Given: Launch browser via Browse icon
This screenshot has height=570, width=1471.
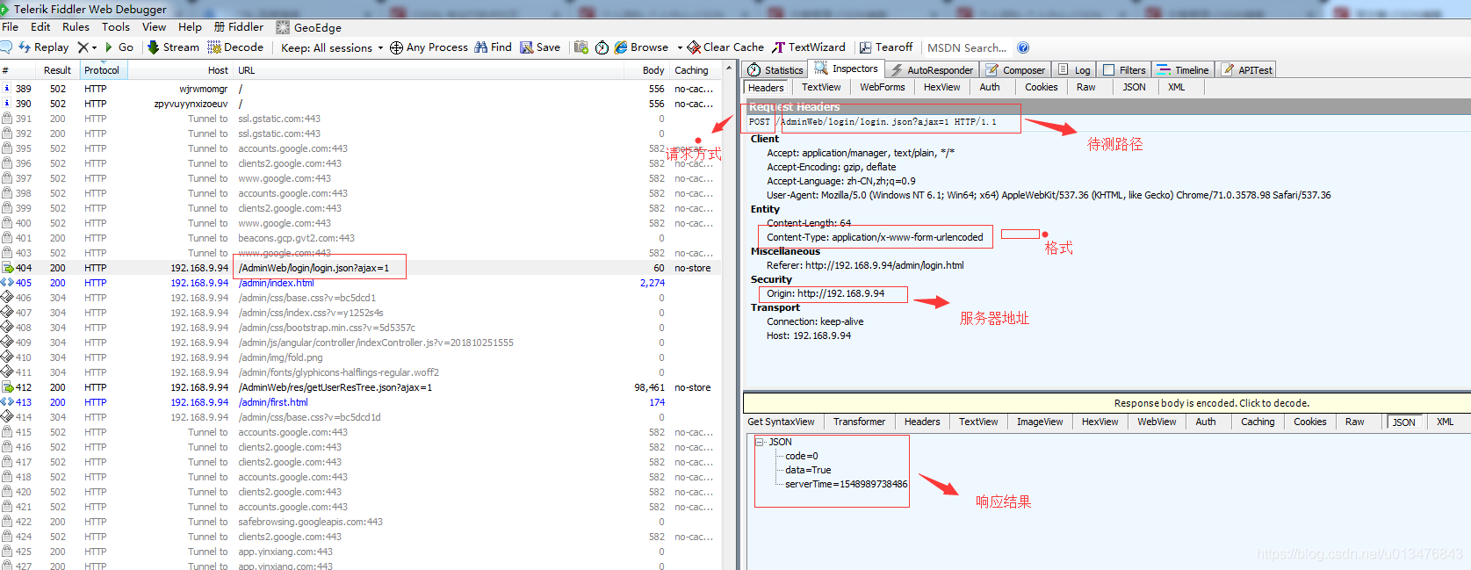Looking at the screenshot, I should pos(642,47).
